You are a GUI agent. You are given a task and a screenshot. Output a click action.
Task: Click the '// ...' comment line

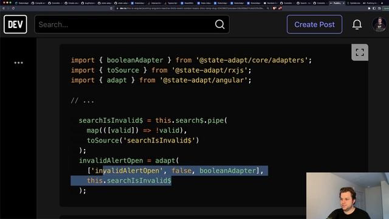(x=83, y=100)
